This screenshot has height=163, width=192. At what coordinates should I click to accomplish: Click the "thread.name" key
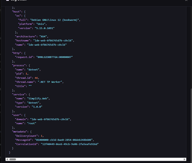(25, 82)
